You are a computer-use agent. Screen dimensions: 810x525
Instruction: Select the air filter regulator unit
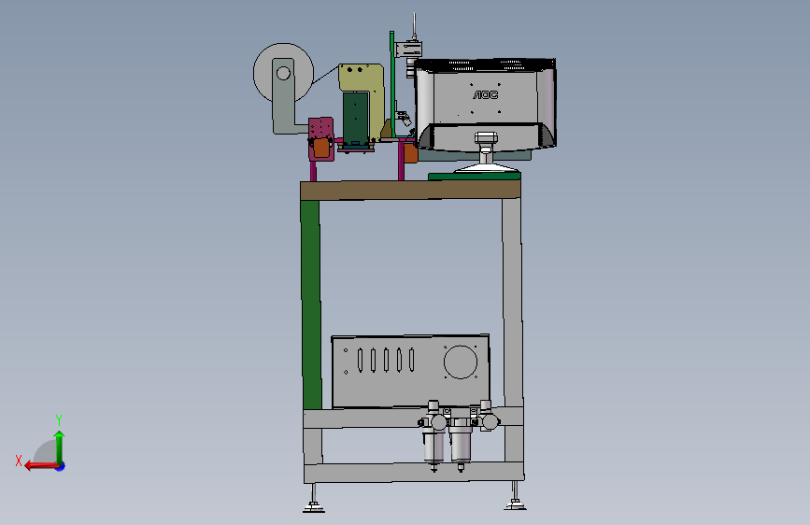tap(459, 435)
